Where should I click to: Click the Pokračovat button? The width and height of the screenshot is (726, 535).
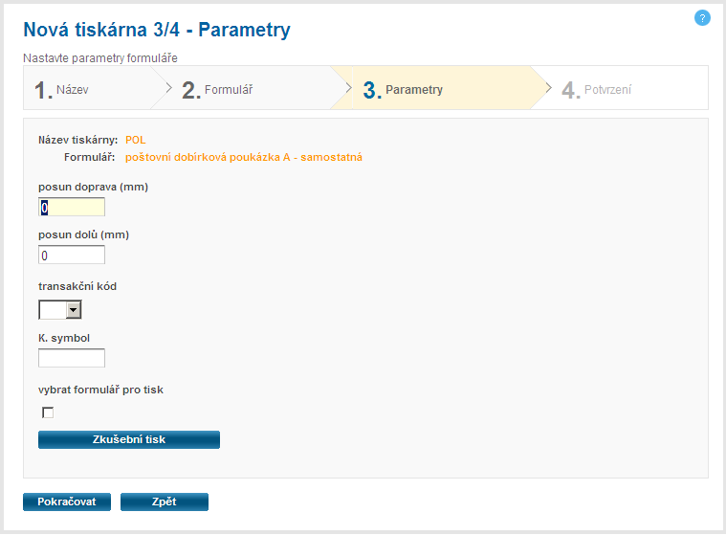67,502
